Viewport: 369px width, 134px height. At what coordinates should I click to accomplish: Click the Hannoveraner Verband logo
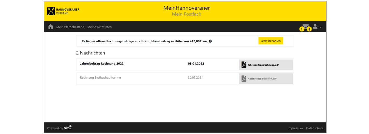[63, 11]
